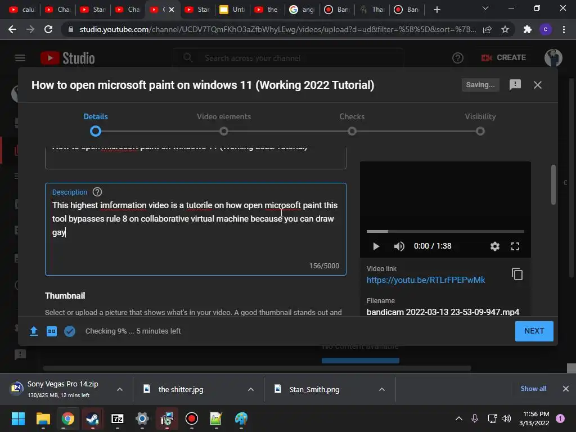Viewport: 576px width, 432px height.
Task: Click the YouTube Studio logo
Action: [x=67, y=58]
